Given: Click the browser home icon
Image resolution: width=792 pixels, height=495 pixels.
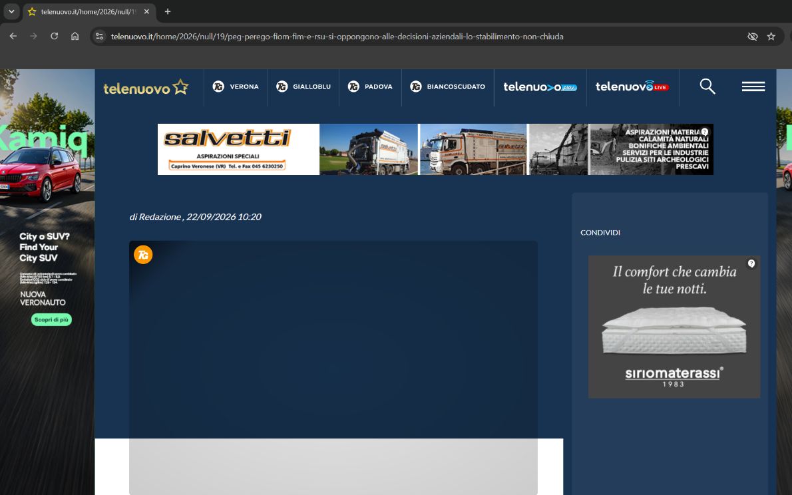Looking at the screenshot, I should 75,37.
